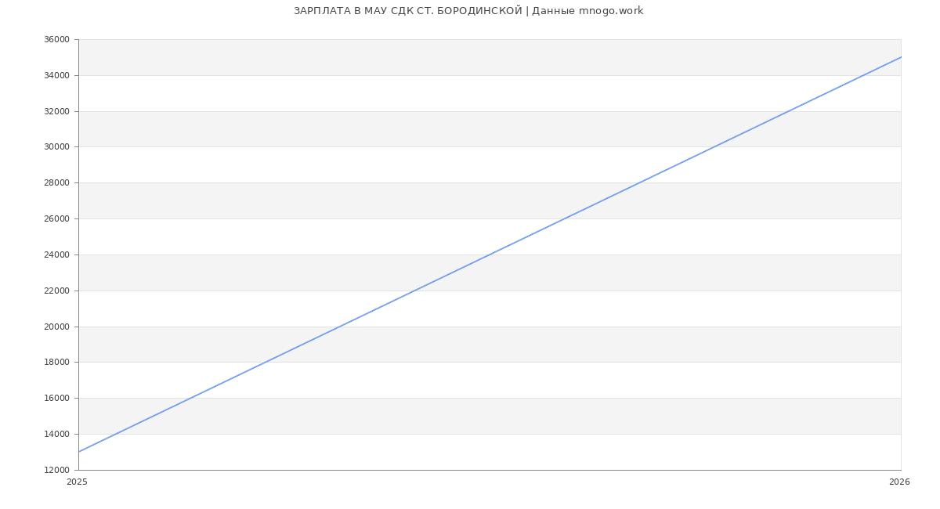The width and height of the screenshot is (940, 509).
Task: Click the line's end point at 2026
Action: [x=901, y=57]
